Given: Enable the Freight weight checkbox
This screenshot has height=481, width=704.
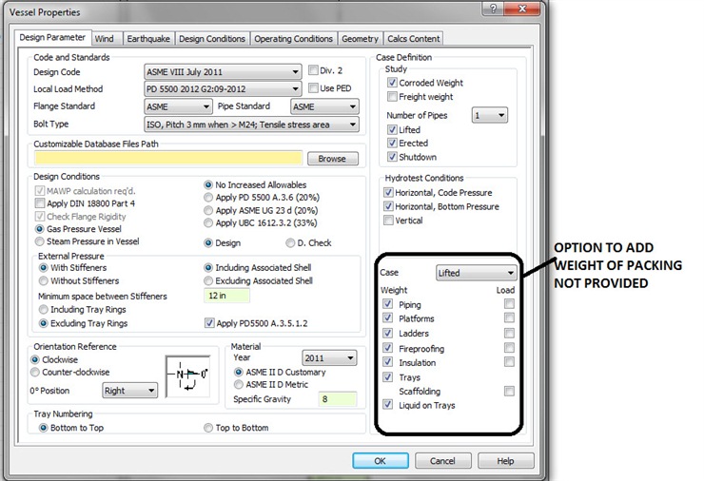Looking at the screenshot, I should 392,96.
